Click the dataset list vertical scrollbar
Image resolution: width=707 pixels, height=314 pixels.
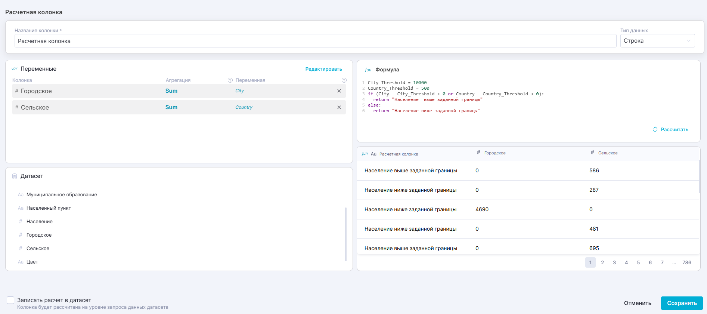coord(346,234)
